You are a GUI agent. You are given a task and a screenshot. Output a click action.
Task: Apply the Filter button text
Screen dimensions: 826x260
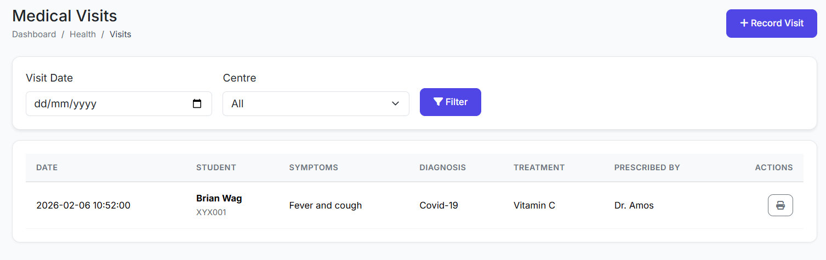[x=457, y=102]
